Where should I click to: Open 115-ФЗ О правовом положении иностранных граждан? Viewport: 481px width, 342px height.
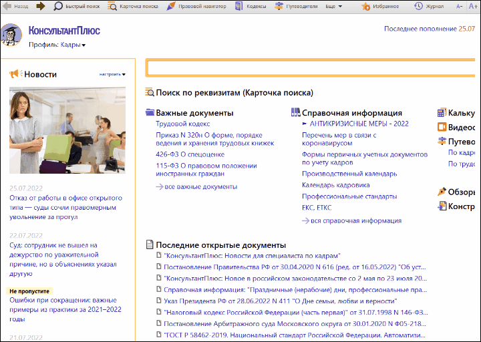point(206,170)
